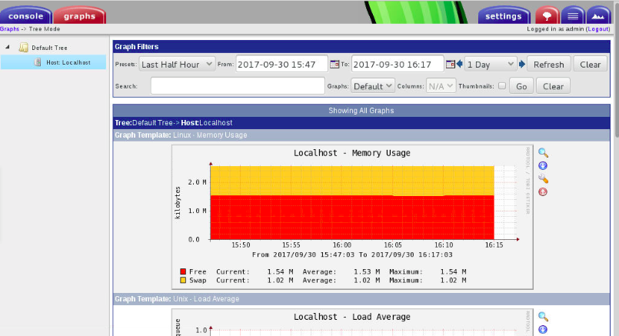
Task: Enable the Thumbnails checkbox
Action: click(x=502, y=85)
